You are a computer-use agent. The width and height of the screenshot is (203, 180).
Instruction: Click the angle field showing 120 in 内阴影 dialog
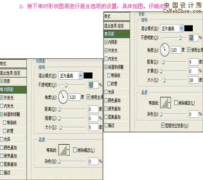75,97
